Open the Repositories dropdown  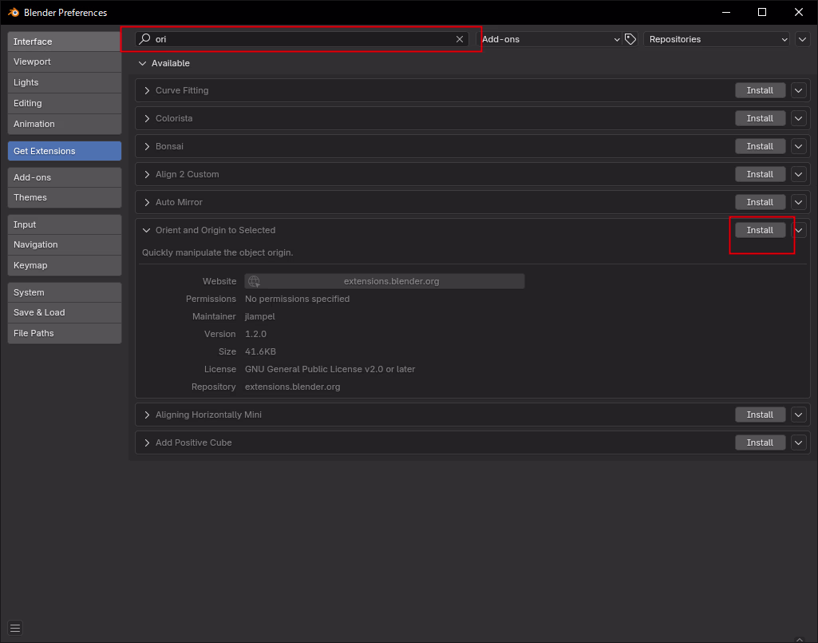point(717,39)
